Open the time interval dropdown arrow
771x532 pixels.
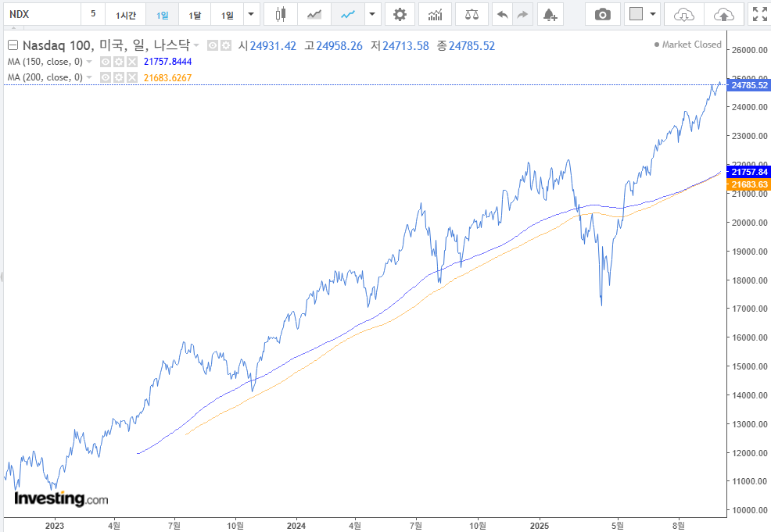coord(251,14)
